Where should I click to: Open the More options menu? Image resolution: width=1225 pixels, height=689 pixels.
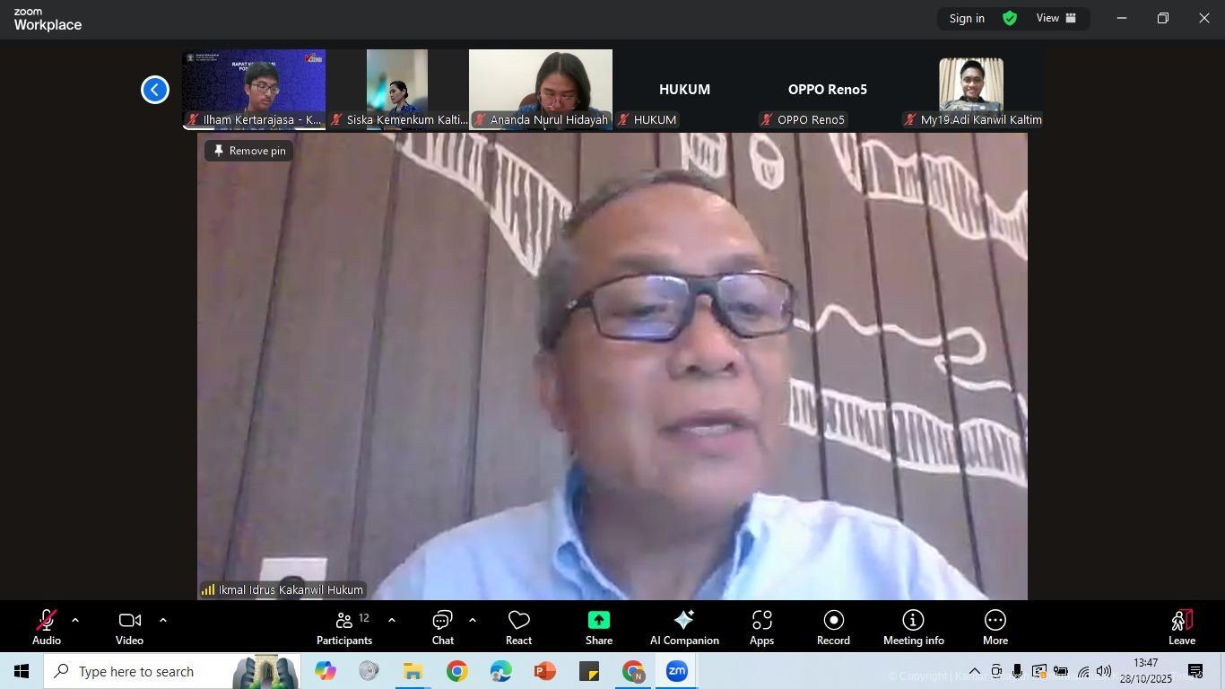pyautogui.click(x=995, y=628)
